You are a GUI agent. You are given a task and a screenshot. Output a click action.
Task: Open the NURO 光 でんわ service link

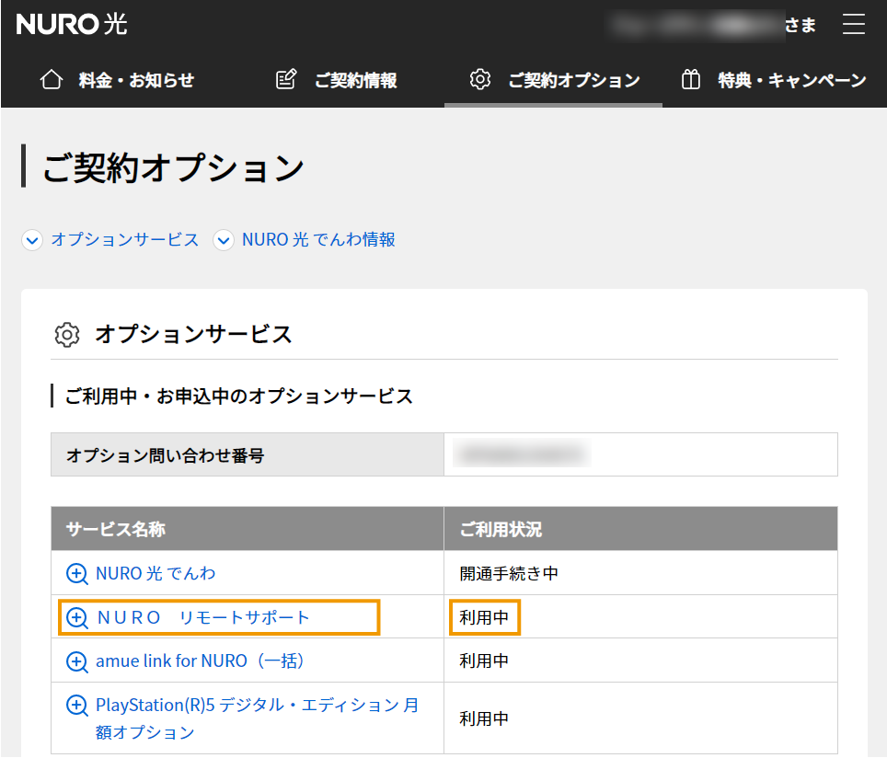pos(156,574)
